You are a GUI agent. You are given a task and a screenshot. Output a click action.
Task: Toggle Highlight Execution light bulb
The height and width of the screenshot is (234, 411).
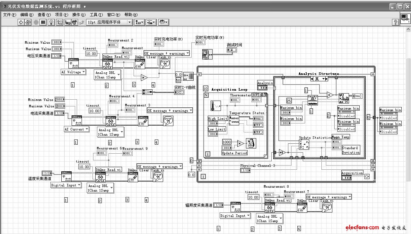pyautogui.click(x=51, y=22)
